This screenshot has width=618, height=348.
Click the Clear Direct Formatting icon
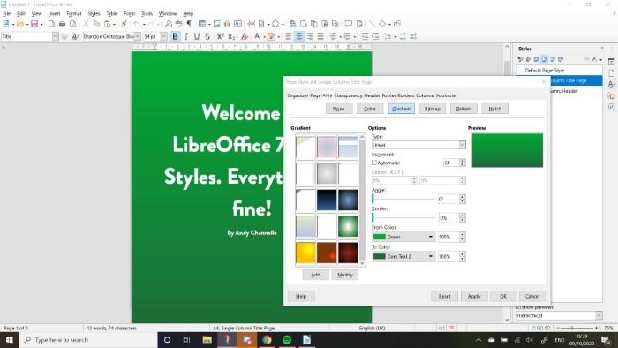tap(245, 36)
